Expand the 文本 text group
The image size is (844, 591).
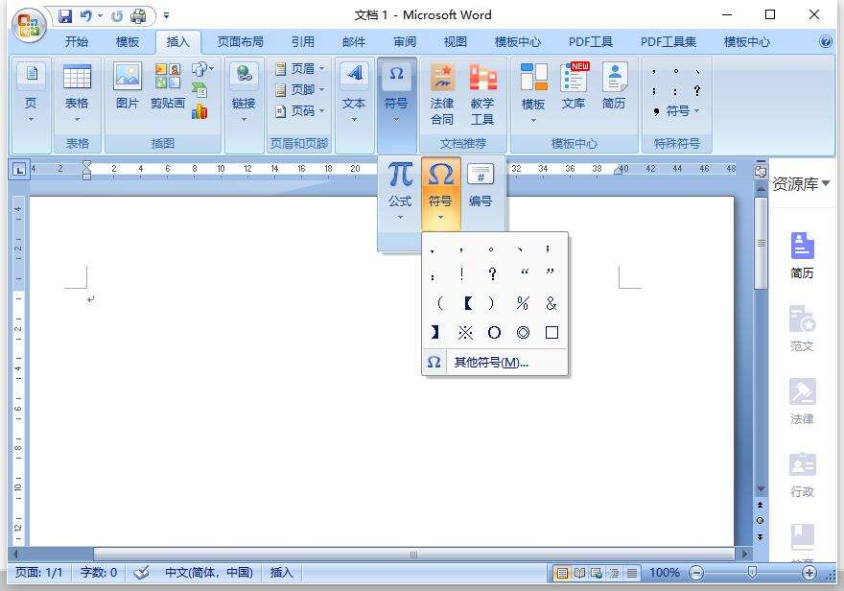pos(354,92)
